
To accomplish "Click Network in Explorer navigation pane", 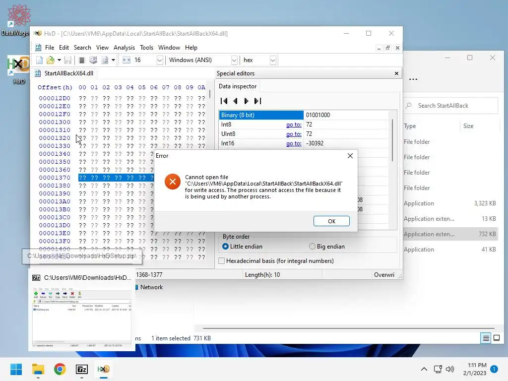I will [151, 287].
